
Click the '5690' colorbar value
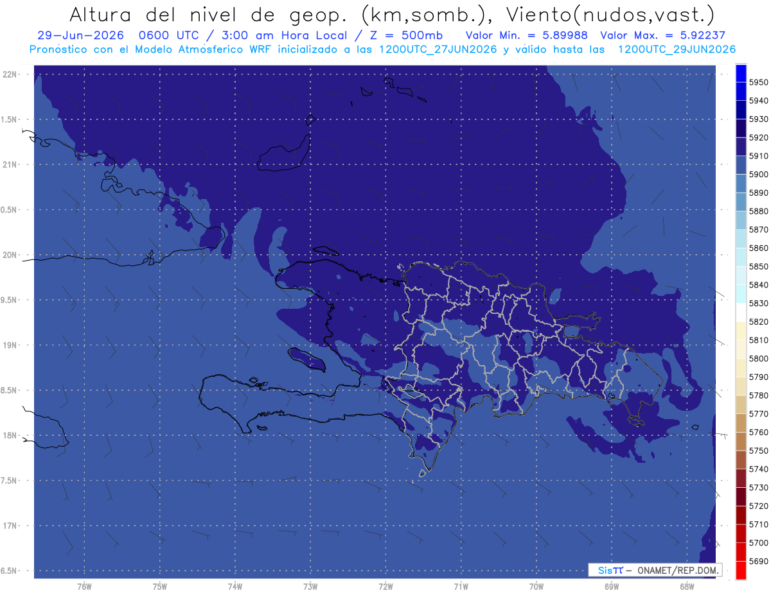click(x=759, y=561)
